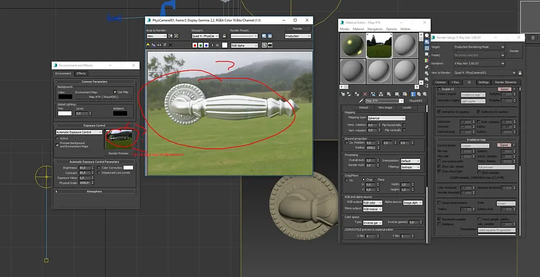Viewport: 540px width, 277px height.
Task: Enable the red channel button
Action: (x=195, y=45)
